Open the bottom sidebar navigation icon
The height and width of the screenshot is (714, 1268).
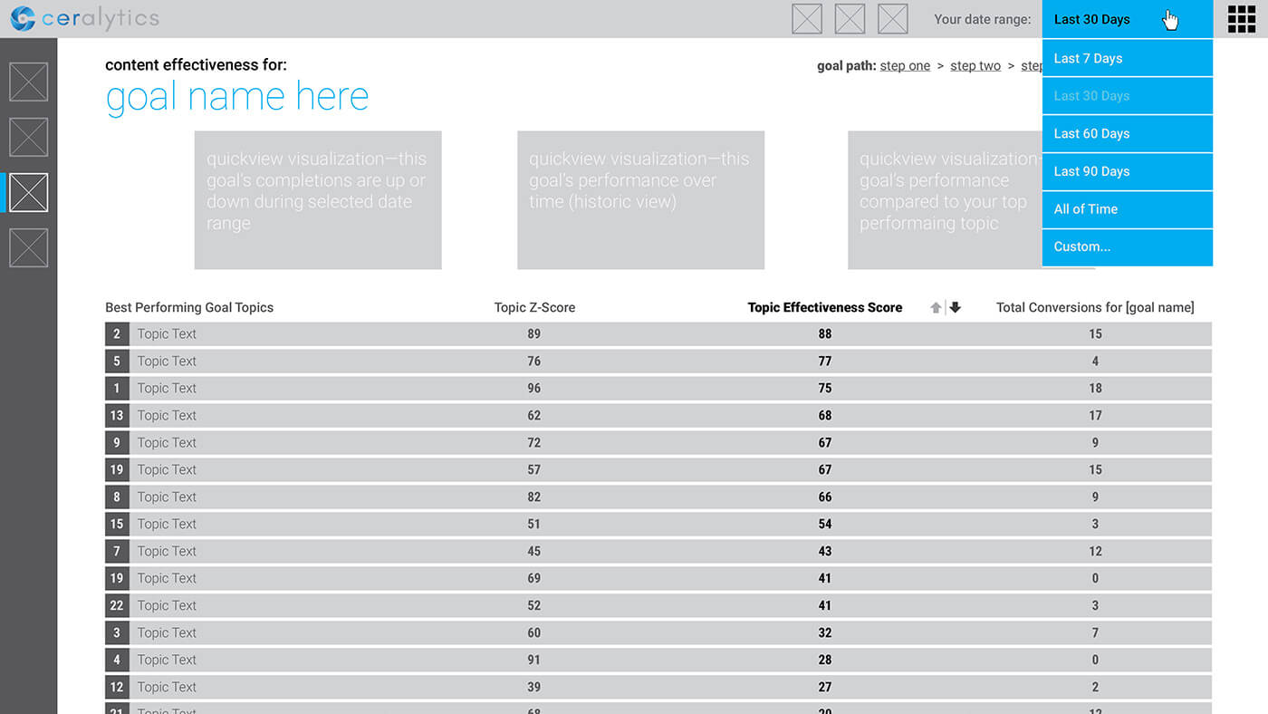(28, 247)
